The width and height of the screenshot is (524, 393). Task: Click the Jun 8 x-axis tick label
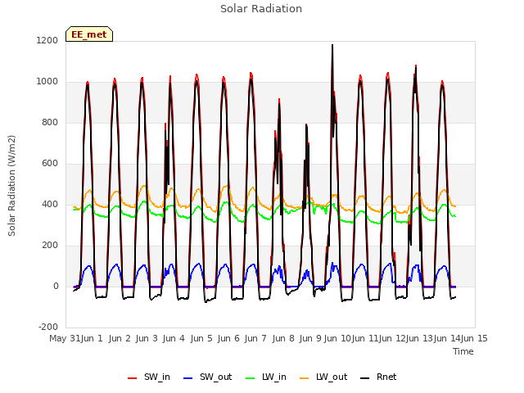[x=283, y=338]
